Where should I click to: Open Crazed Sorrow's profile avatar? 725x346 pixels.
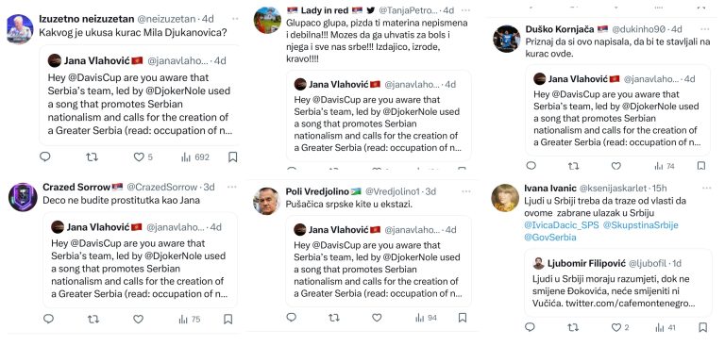pos(23,197)
